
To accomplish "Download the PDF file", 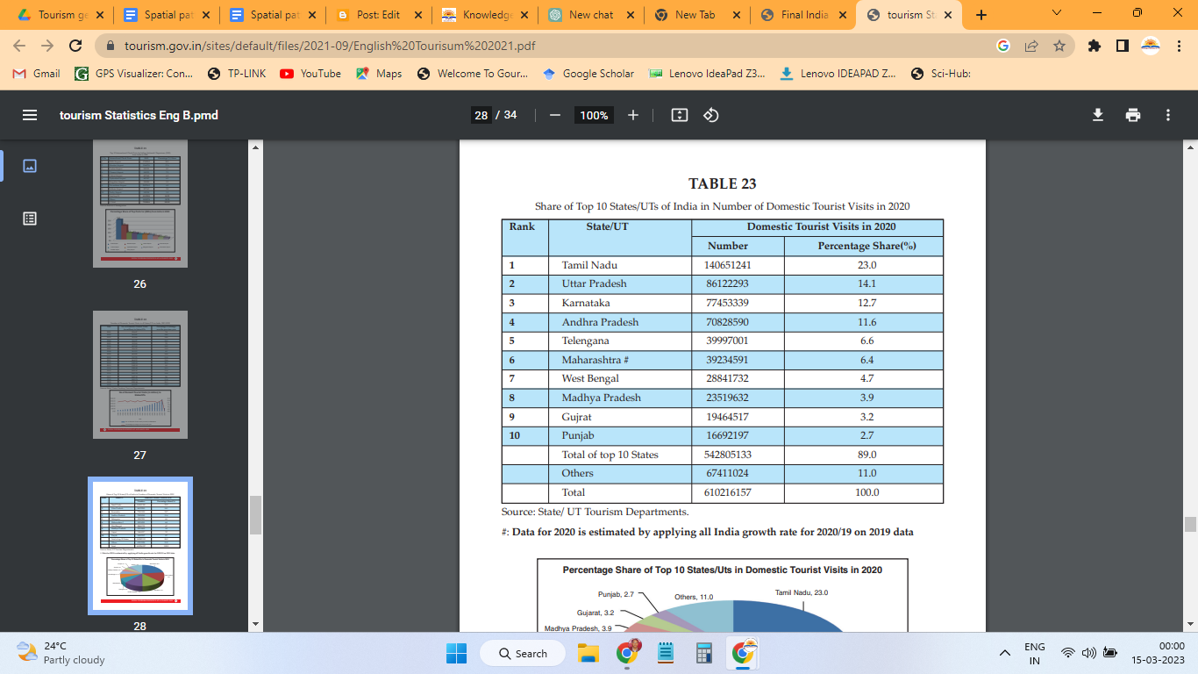I will pos(1097,115).
